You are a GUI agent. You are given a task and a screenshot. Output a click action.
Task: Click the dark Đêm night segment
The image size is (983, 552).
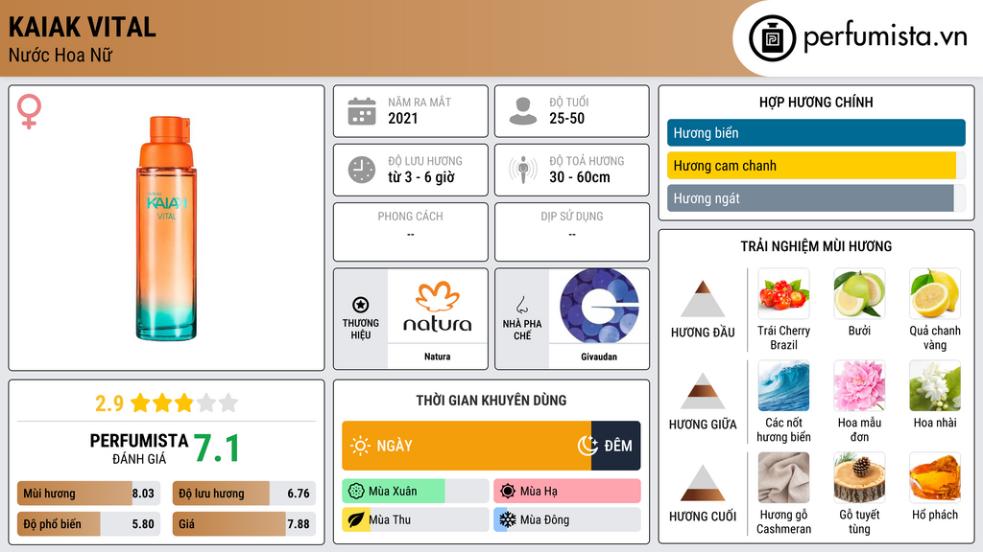[x=615, y=446]
